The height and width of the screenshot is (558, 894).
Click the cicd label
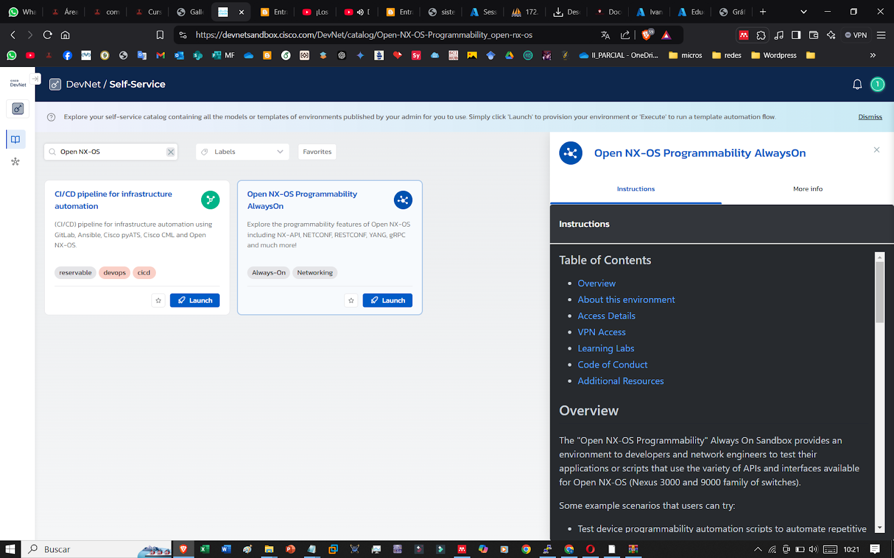pyautogui.click(x=144, y=273)
